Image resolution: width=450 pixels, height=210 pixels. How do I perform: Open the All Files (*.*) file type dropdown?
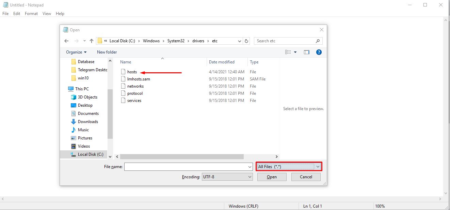coord(289,166)
